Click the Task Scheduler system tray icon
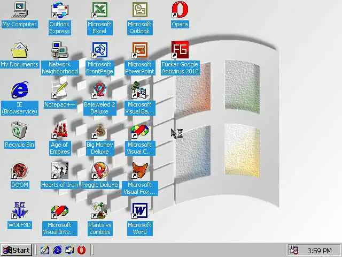342x257 pixels. pos(294,250)
